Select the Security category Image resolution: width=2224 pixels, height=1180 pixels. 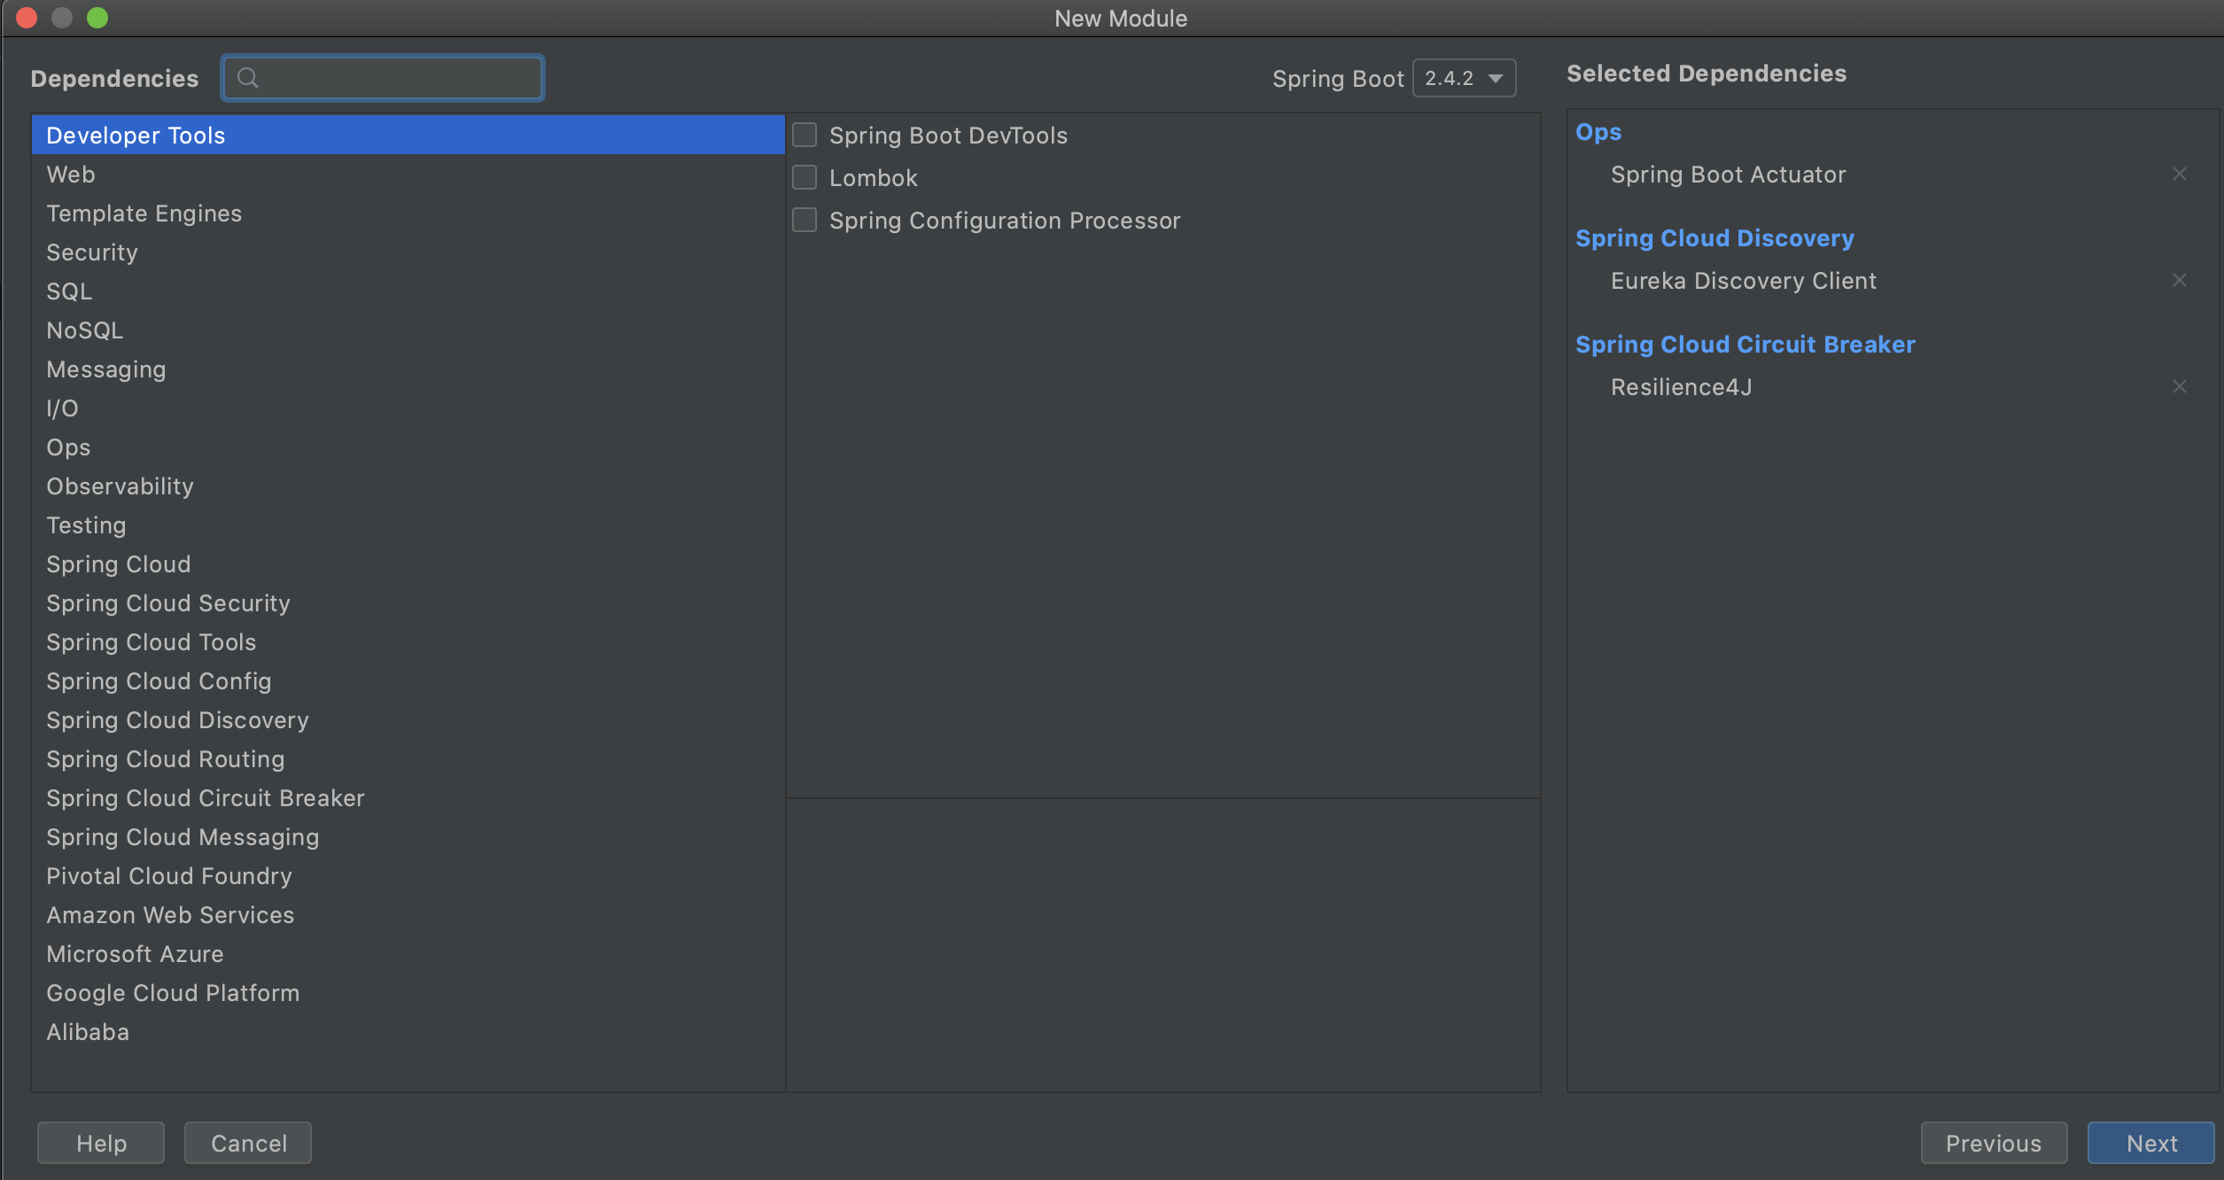coord(92,252)
